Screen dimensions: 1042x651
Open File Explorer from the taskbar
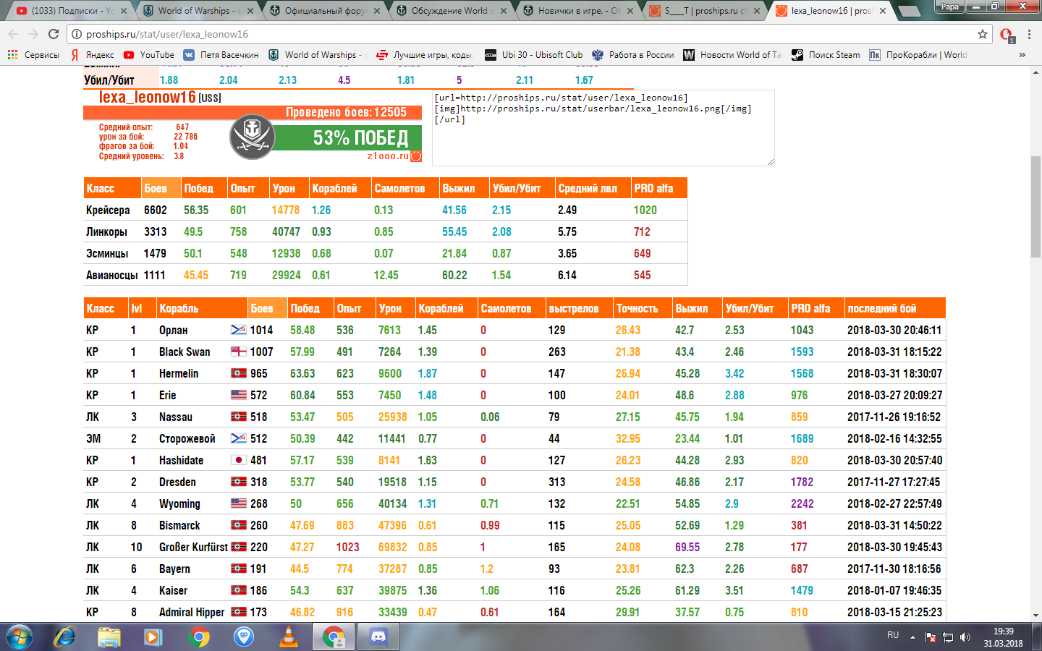click(109, 637)
